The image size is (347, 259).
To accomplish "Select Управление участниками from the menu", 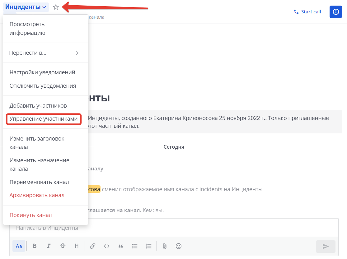I will [x=44, y=119].
